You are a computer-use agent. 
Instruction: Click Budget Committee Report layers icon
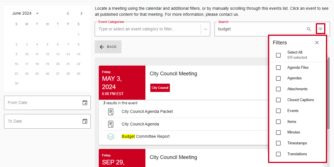click(x=111, y=137)
